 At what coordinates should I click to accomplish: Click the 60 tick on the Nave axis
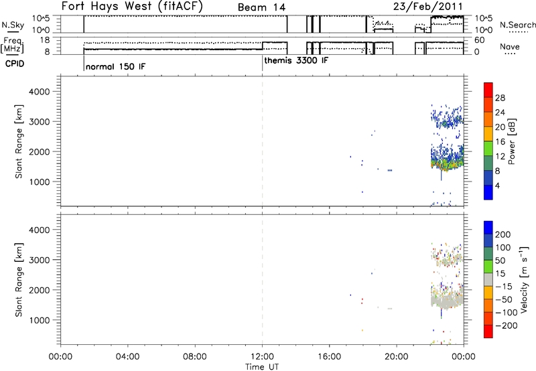[480, 40]
